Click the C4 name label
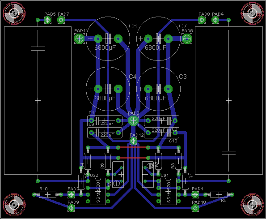The height and width of the screenshot is (219, 266). (133, 77)
